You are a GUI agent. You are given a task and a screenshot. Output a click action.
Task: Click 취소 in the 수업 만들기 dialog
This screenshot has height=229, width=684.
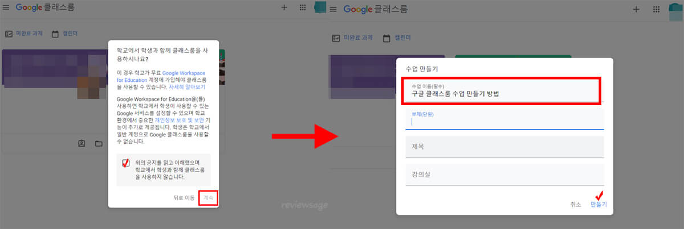575,204
